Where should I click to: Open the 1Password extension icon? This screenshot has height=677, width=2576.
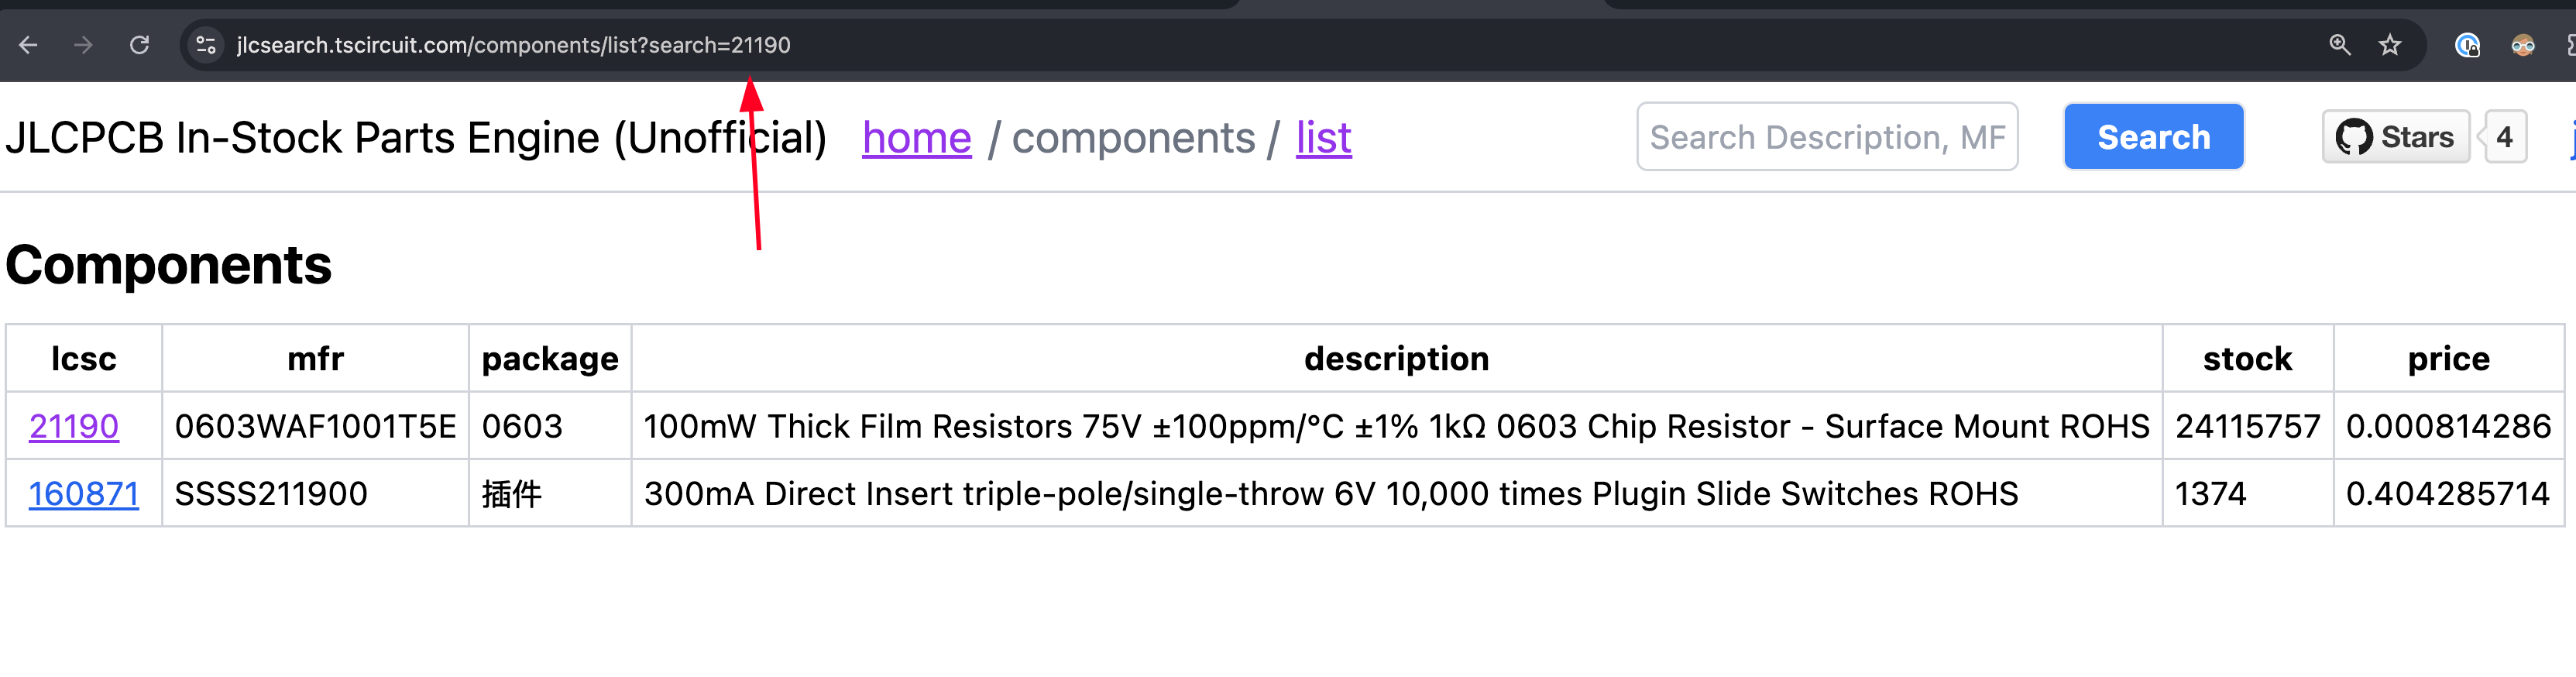coord(2467,45)
